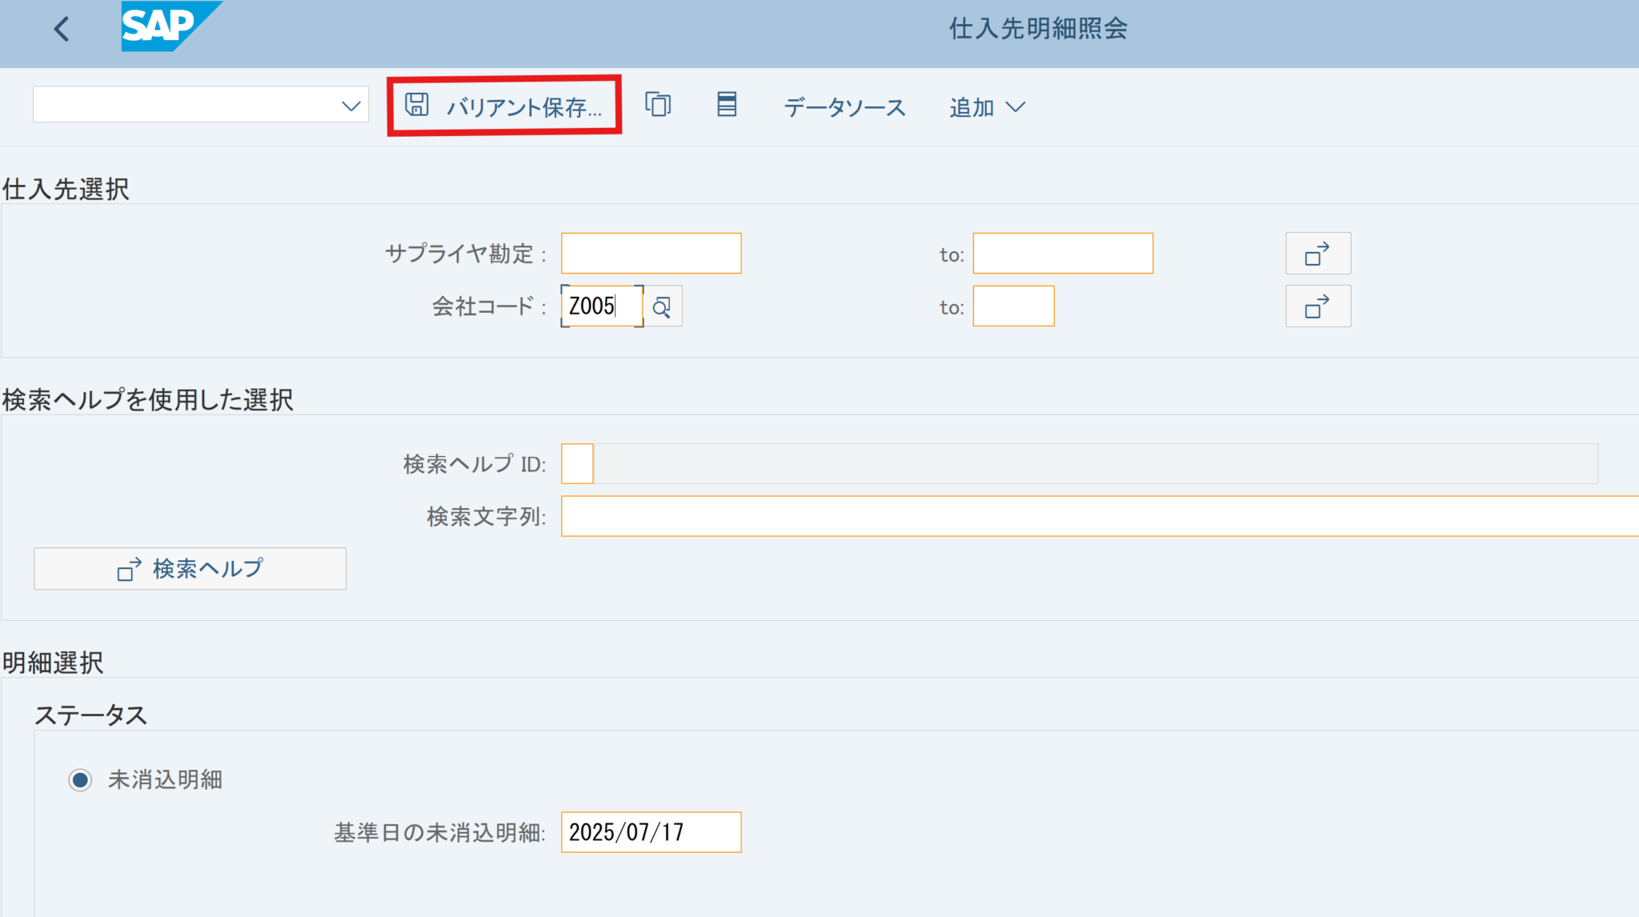Select the 未消込明細 radio button
The width and height of the screenshot is (1639, 917).
point(80,779)
